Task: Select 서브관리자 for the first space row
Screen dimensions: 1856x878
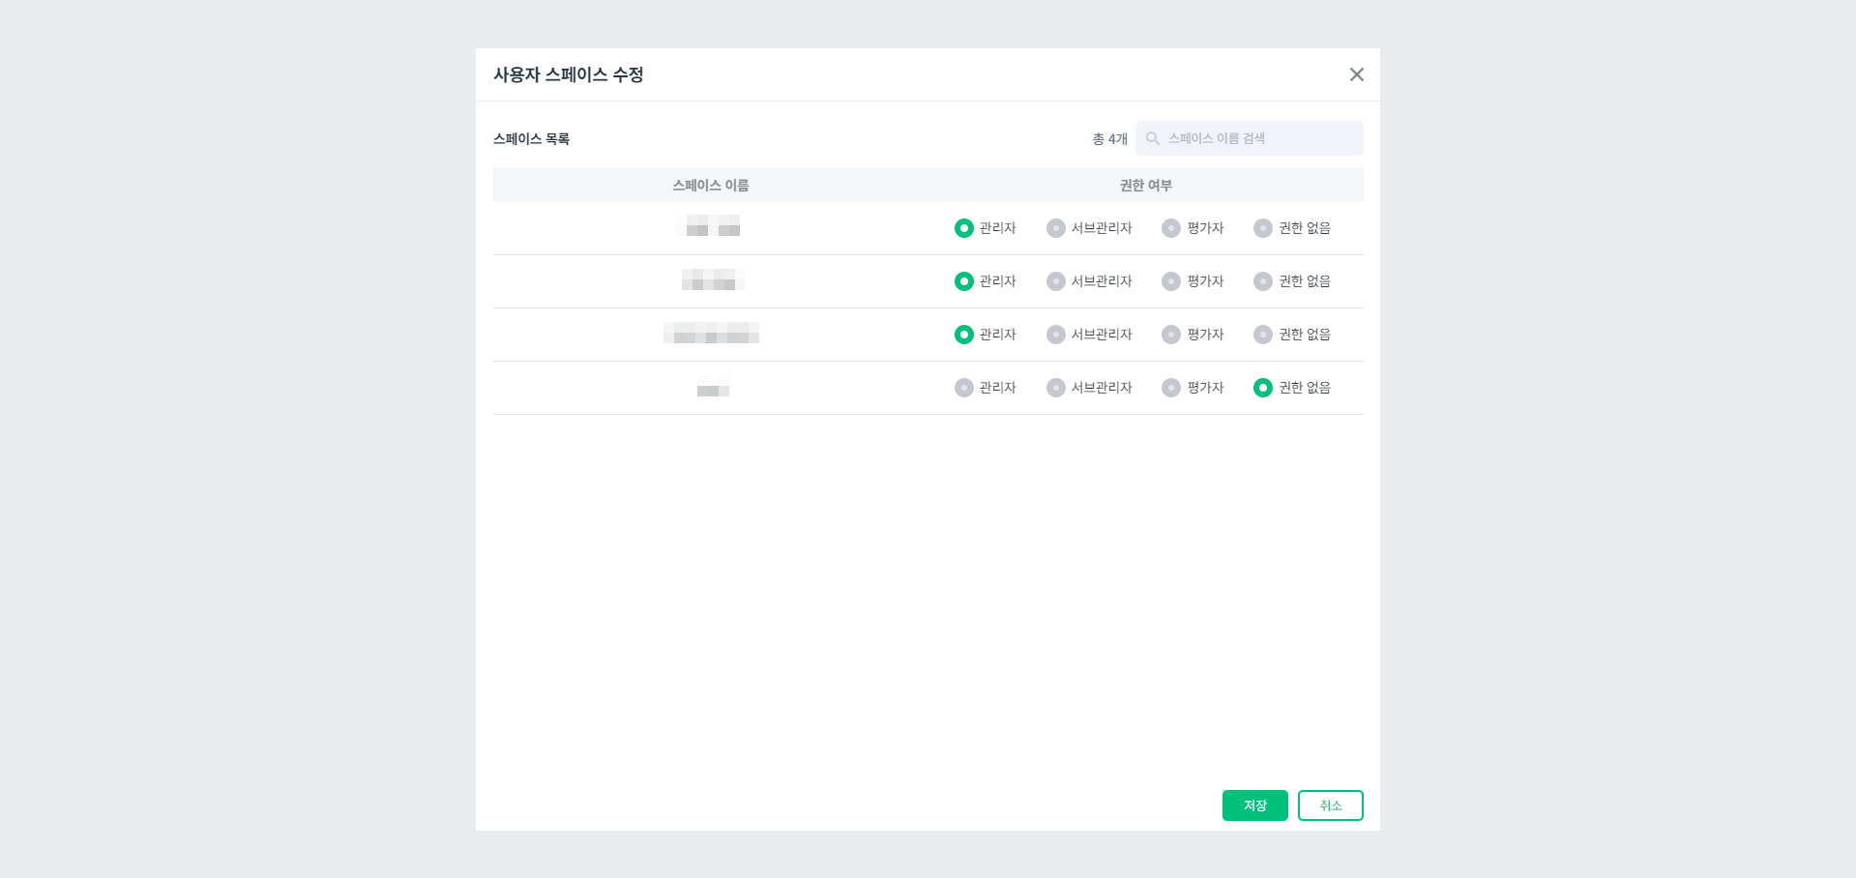Action: point(1054,228)
